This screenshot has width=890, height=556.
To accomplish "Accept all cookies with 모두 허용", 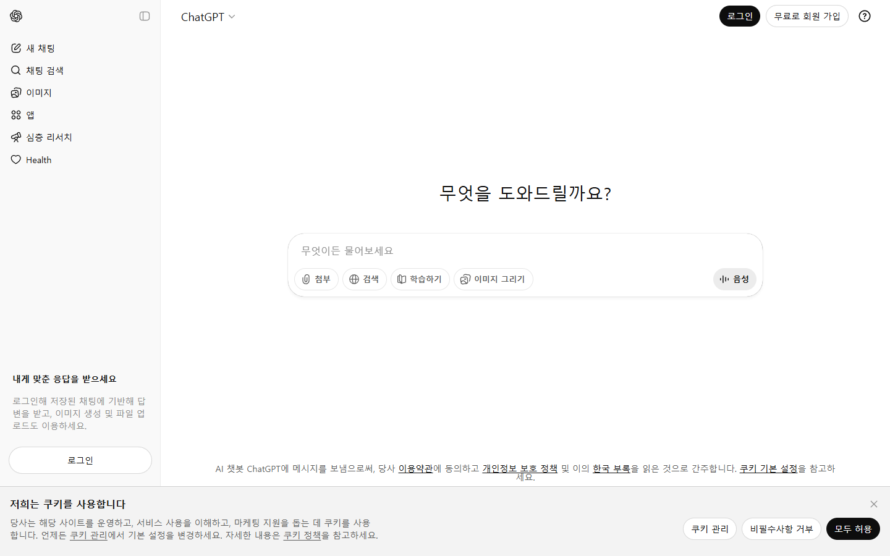I will [x=853, y=529].
